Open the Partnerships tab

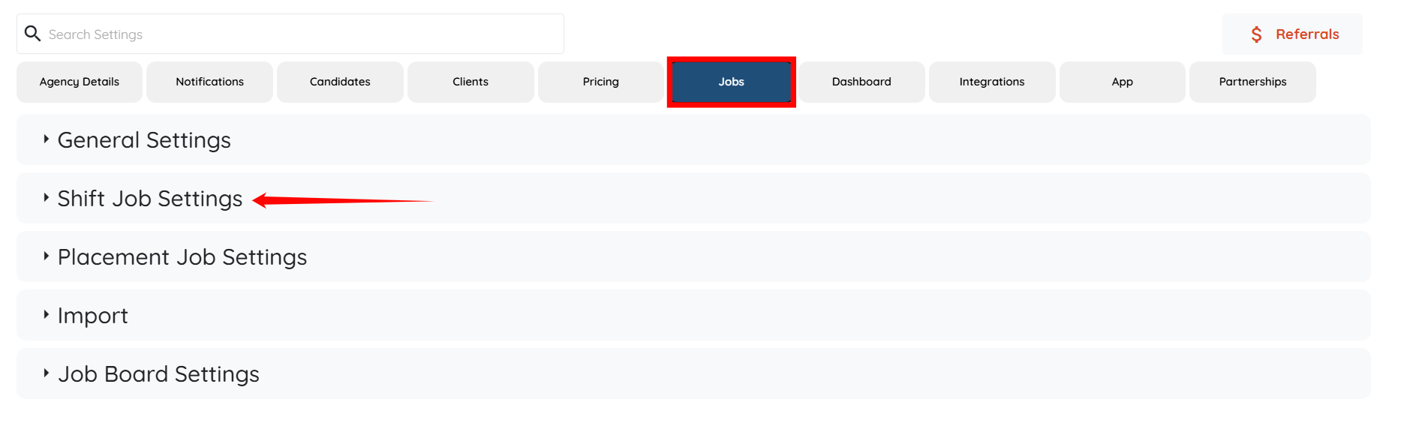[x=1252, y=82]
